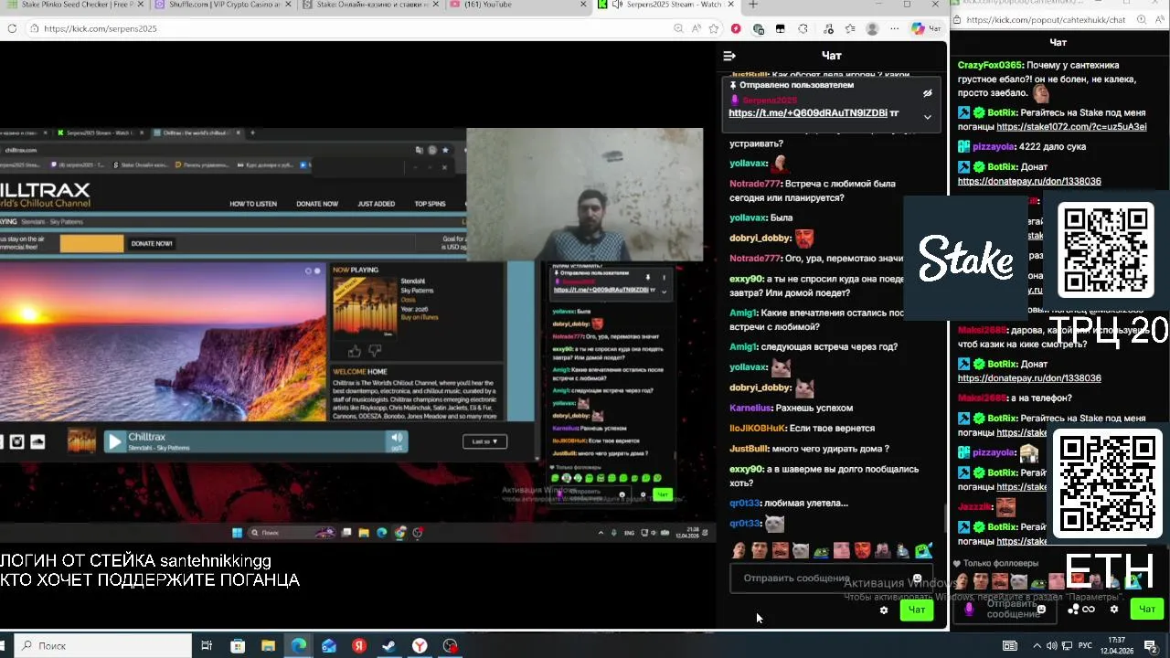Click the username CrazyFox0365 in the popout chat
1170x658 pixels.
pyautogui.click(x=990, y=65)
